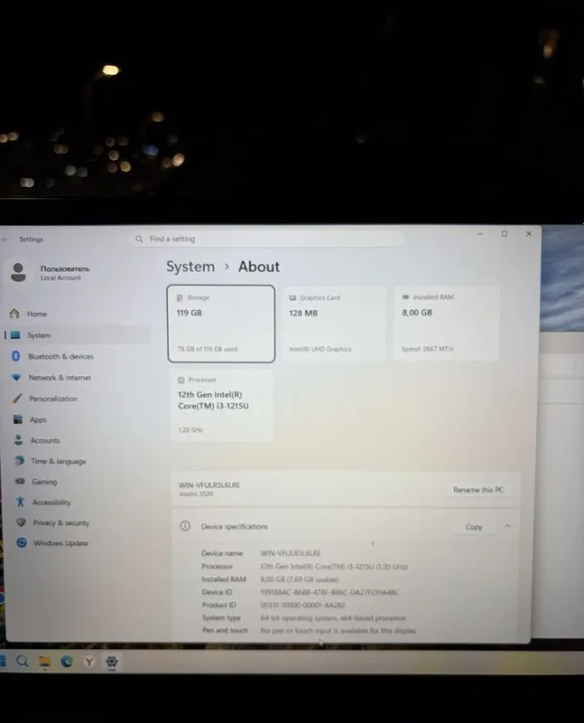Screen dimensions: 584x723
Task: Click the Personalization brush icon
Action: coord(17,398)
